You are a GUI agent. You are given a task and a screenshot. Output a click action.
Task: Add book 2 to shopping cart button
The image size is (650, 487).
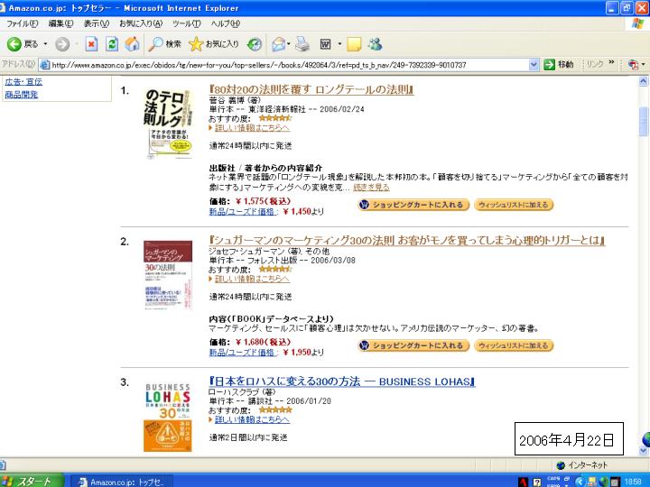tap(413, 345)
